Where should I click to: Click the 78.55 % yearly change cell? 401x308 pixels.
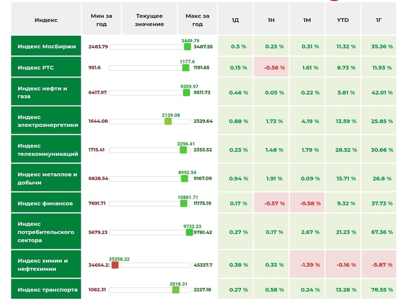[378, 290]
